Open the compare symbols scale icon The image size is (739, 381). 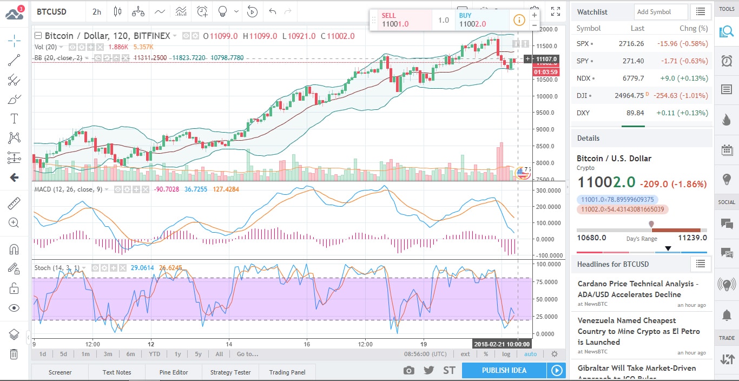(138, 11)
